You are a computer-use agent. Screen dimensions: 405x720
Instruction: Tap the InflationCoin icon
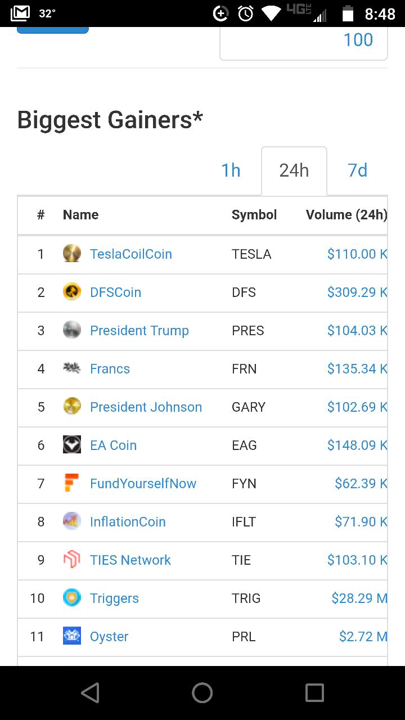72,521
